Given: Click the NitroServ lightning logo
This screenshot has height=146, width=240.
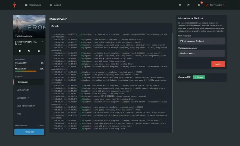Looking at the screenshot, I should [14, 5].
